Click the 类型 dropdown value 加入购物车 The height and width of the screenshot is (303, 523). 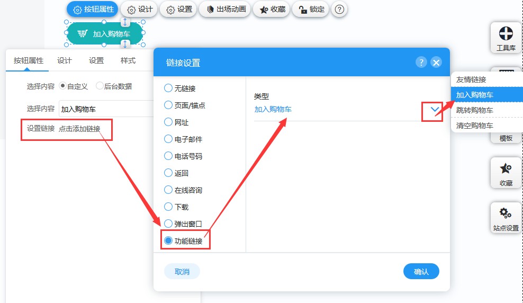click(x=273, y=109)
